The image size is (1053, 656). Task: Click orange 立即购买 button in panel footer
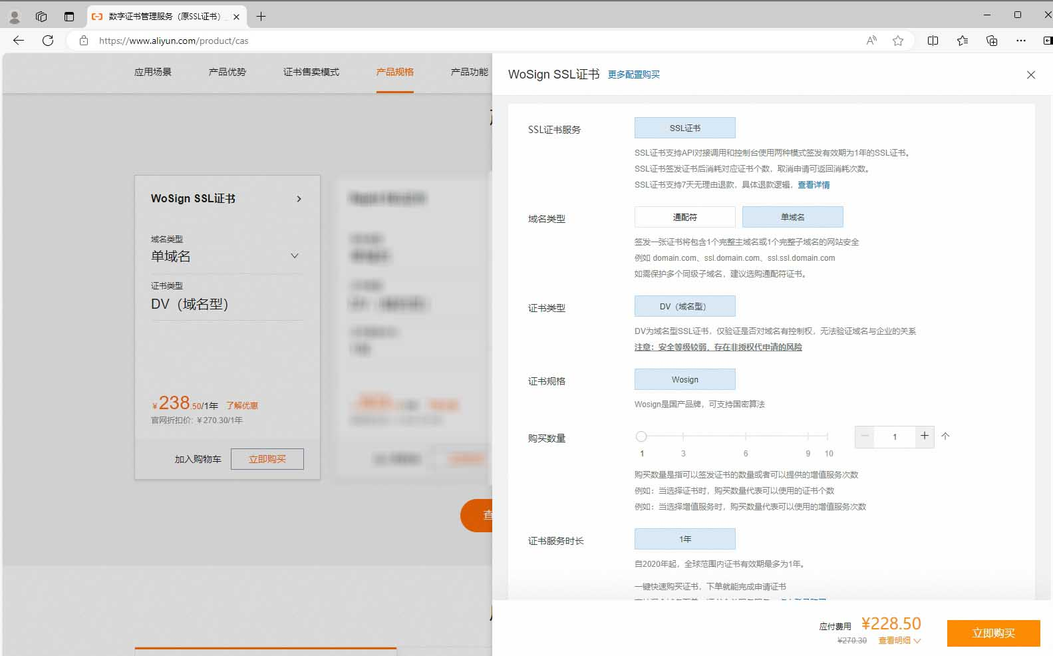(994, 633)
